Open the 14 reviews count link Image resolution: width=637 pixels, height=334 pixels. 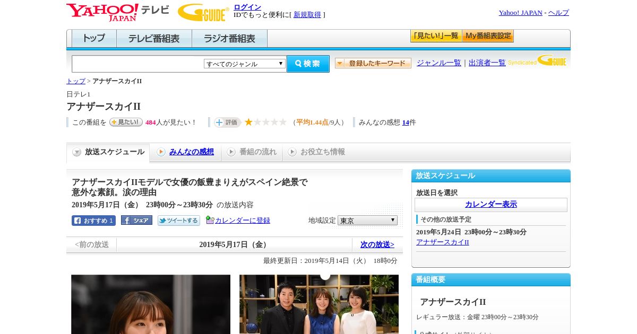coord(406,122)
